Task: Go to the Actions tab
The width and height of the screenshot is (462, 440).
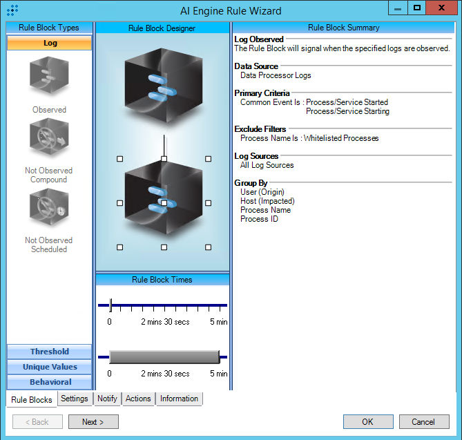Action: click(x=138, y=399)
